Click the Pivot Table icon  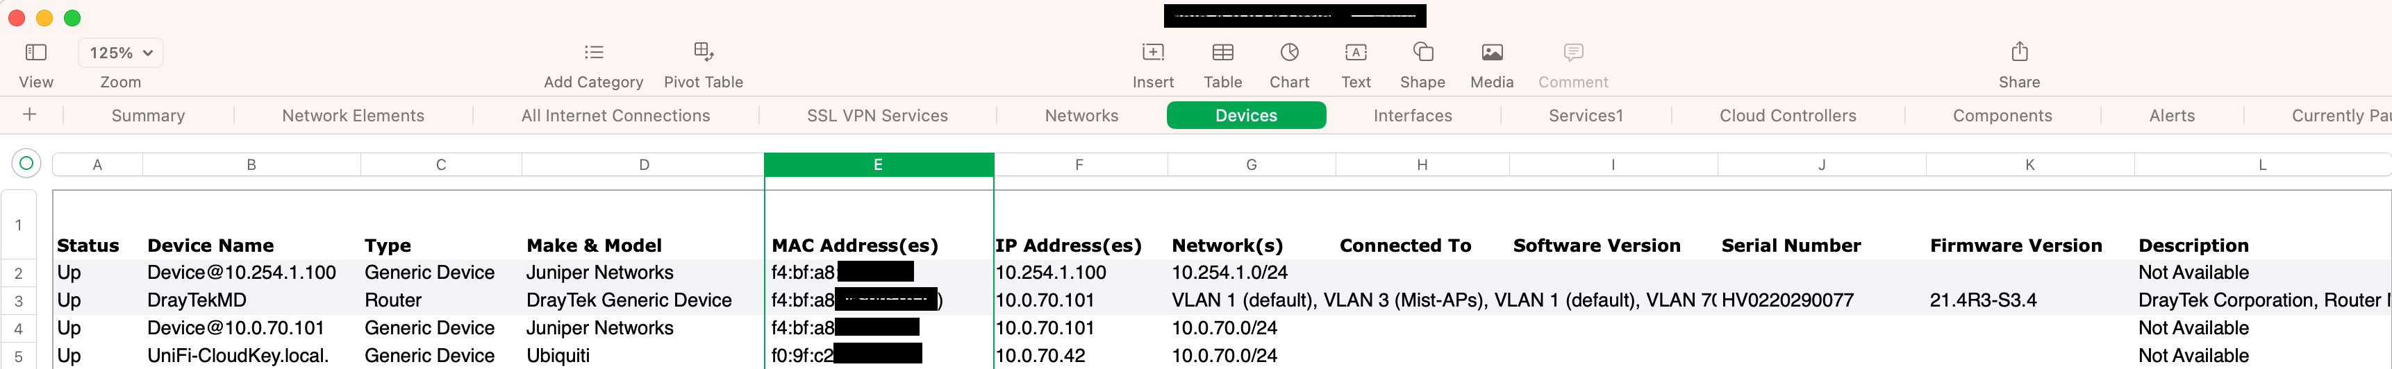click(x=703, y=51)
